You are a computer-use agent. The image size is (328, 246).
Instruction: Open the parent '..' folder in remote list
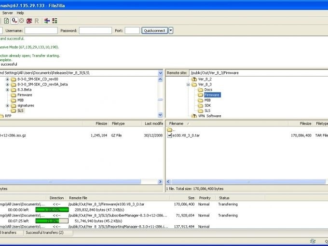(171, 130)
